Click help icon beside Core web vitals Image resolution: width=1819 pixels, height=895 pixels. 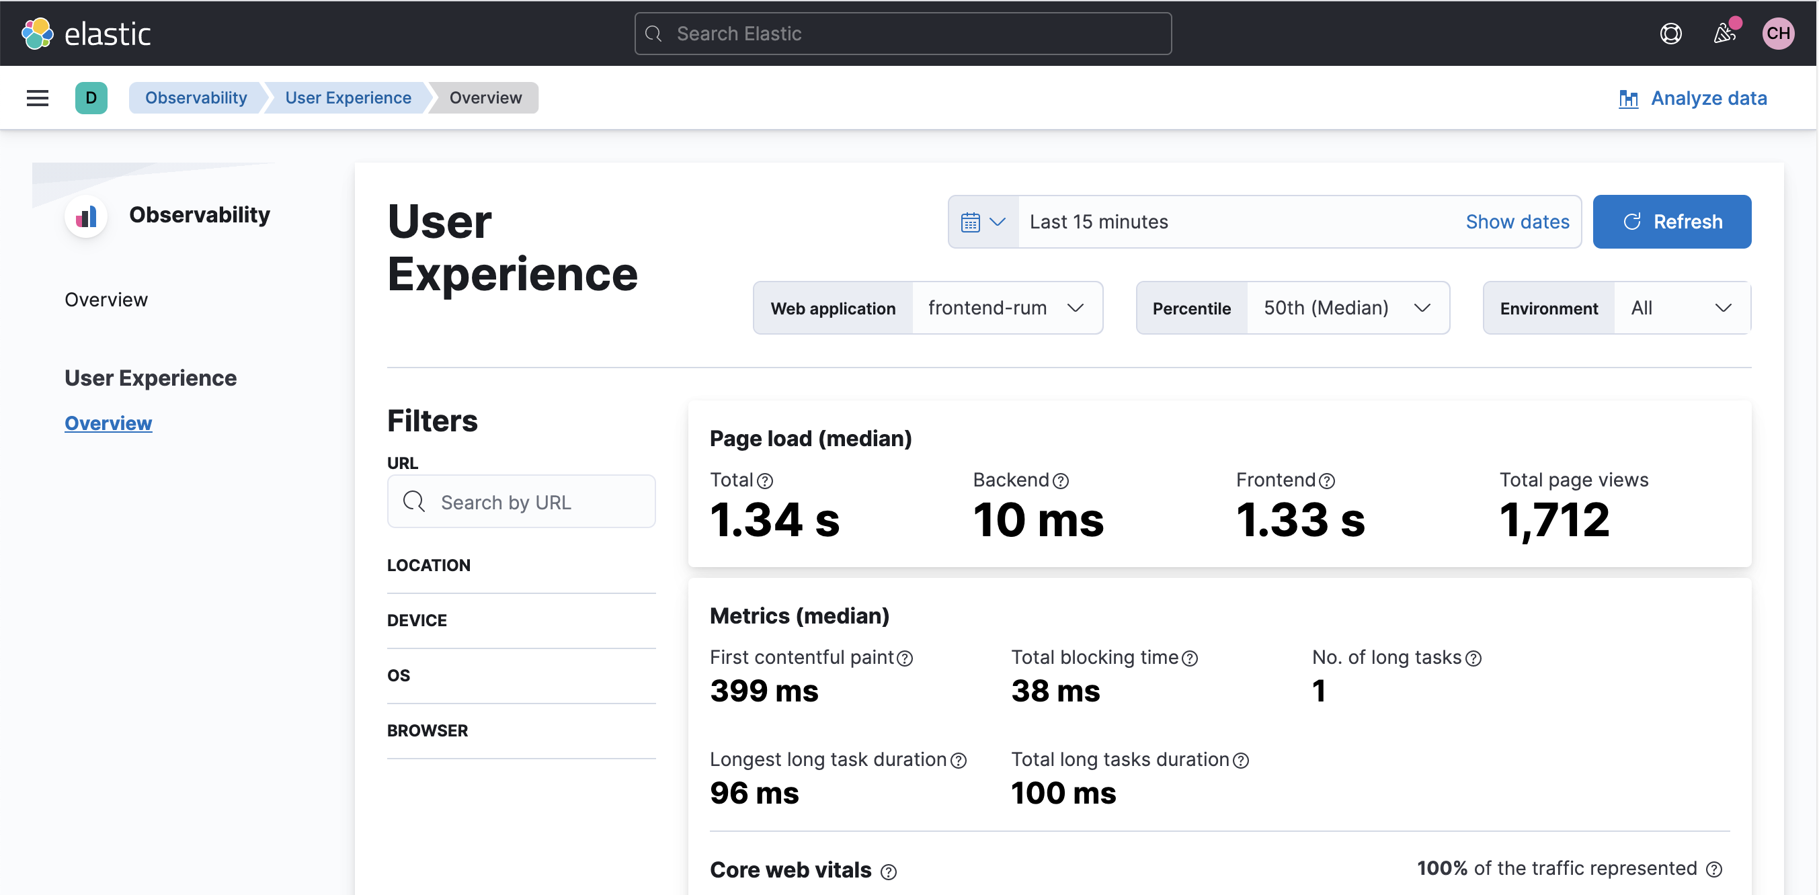click(x=888, y=871)
